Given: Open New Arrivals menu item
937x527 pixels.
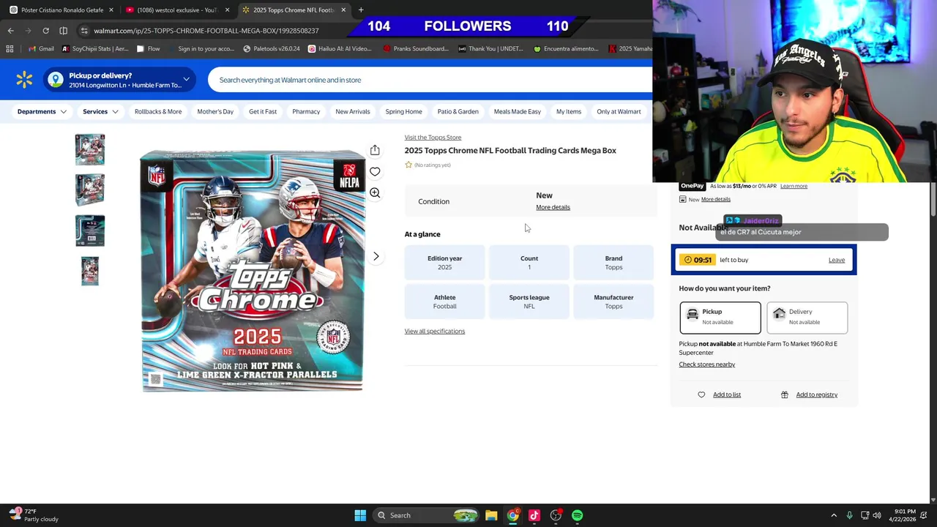Looking at the screenshot, I should tap(353, 111).
